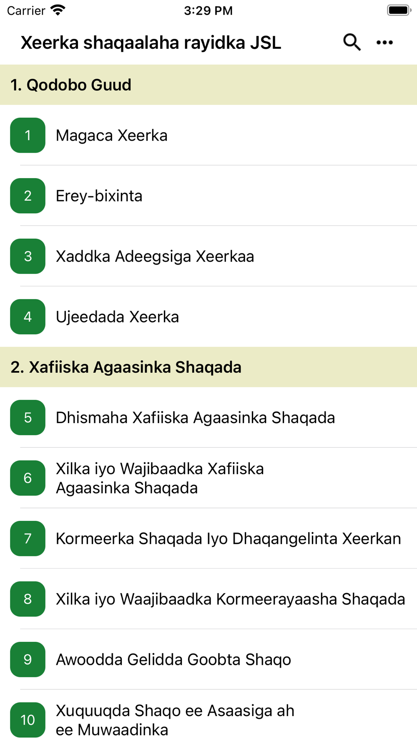Select section header Xafiiska Agaasinka Shaqada
This screenshot has height=742, width=417.
point(126,367)
